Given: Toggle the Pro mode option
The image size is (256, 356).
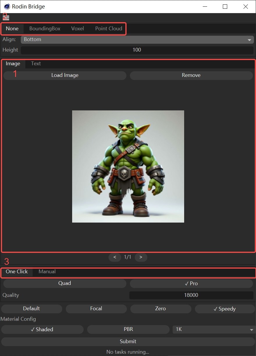Looking at the screenshot, I should click(191, 283).
